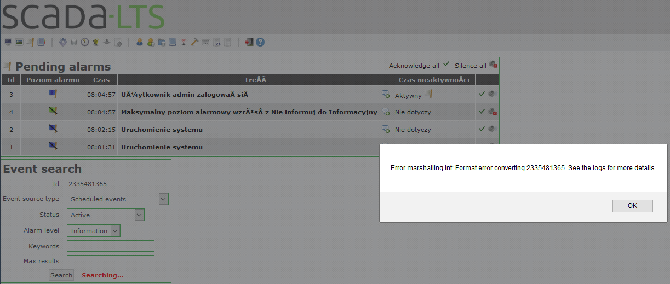670x284 pixels.
Task: Click the Silence all speaker icon
Action: (x=493, y=65)
